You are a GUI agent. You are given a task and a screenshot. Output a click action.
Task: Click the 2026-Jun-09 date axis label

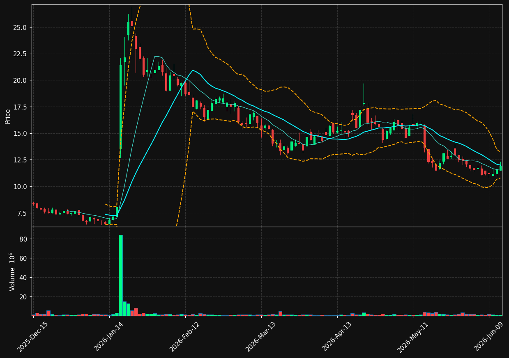pyautogui.click(x=489, y=337)
